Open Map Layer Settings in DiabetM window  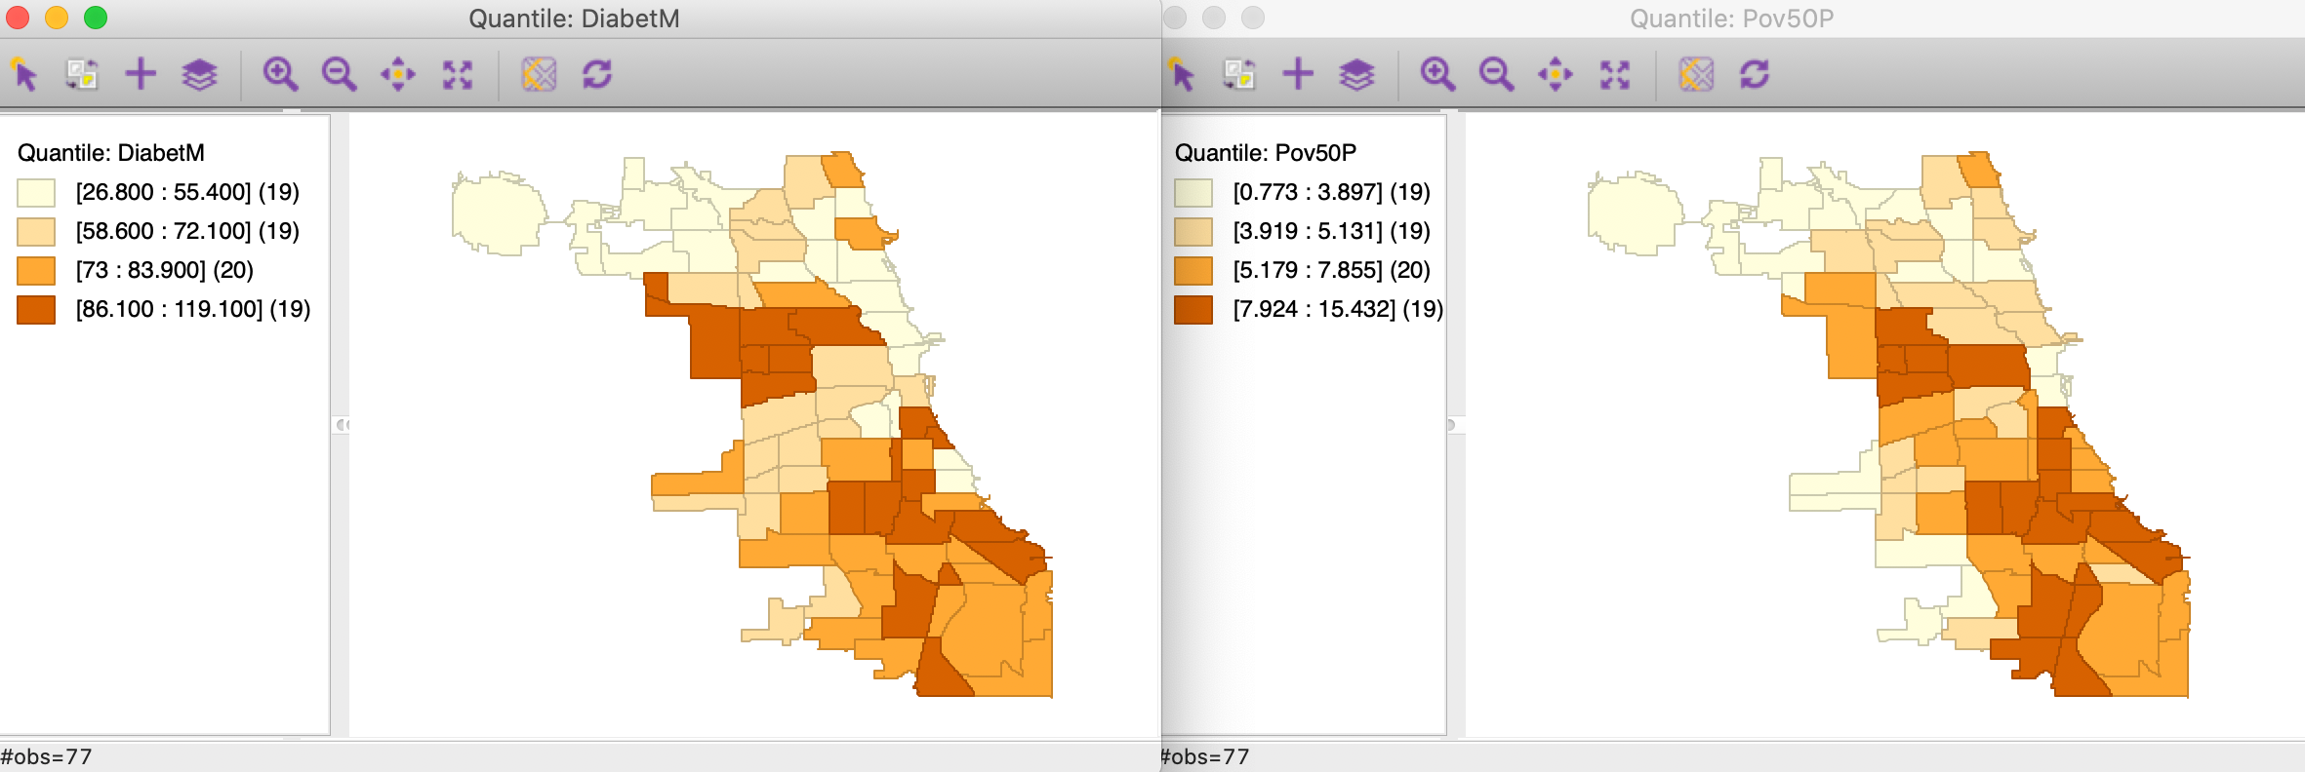pos(199,74)
